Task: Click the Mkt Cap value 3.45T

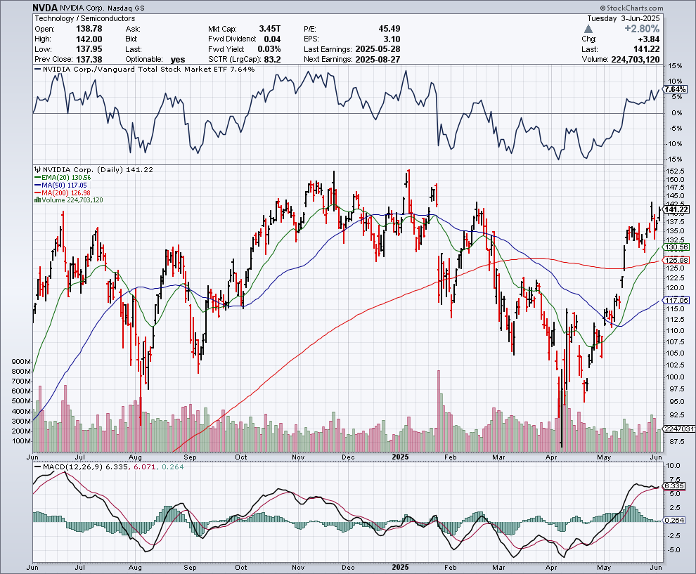Action: tap(270, 29)
